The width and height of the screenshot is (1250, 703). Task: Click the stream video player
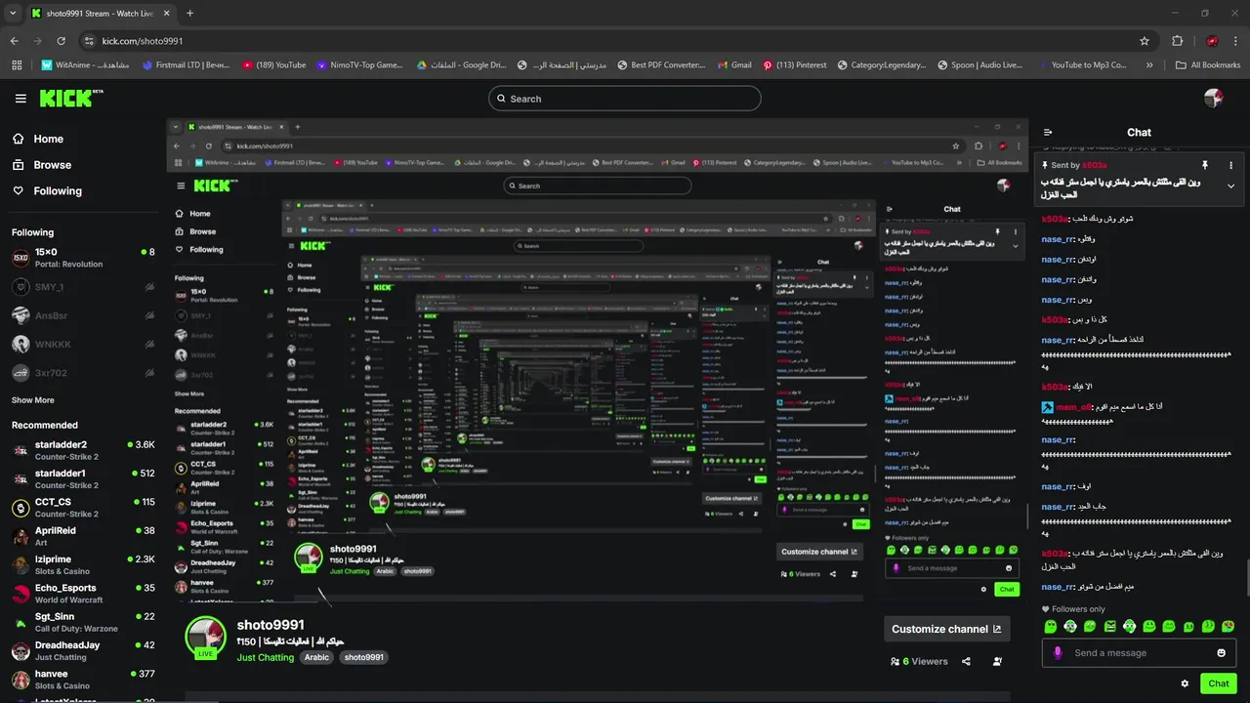click(597, 361)
